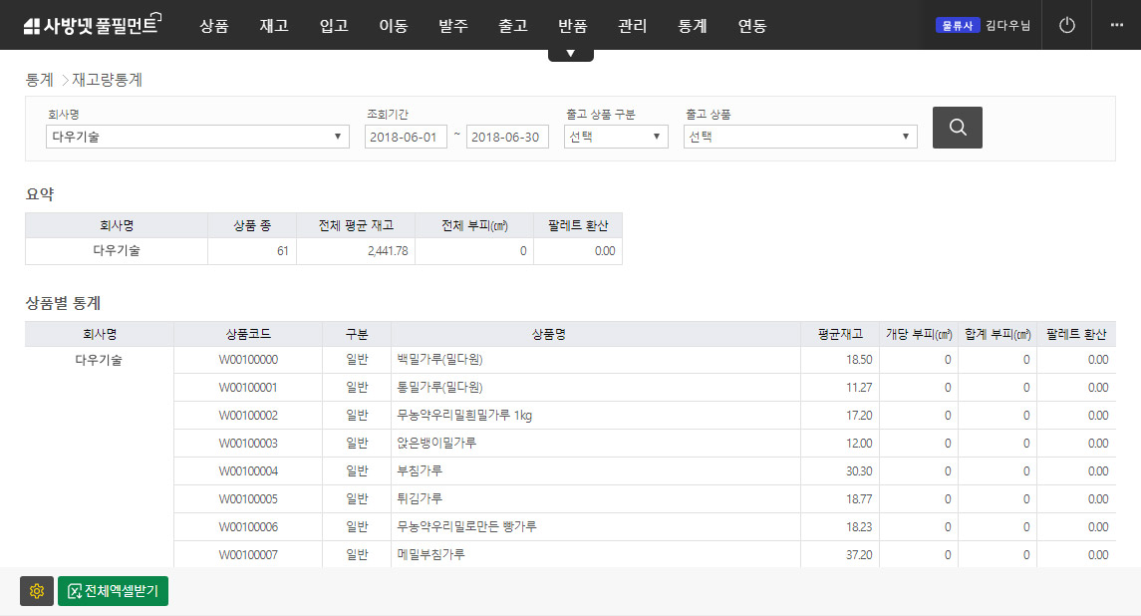Click the 통계 breadcrumb link
This screenshot has width=1141, height=616.
pos(39,80)
